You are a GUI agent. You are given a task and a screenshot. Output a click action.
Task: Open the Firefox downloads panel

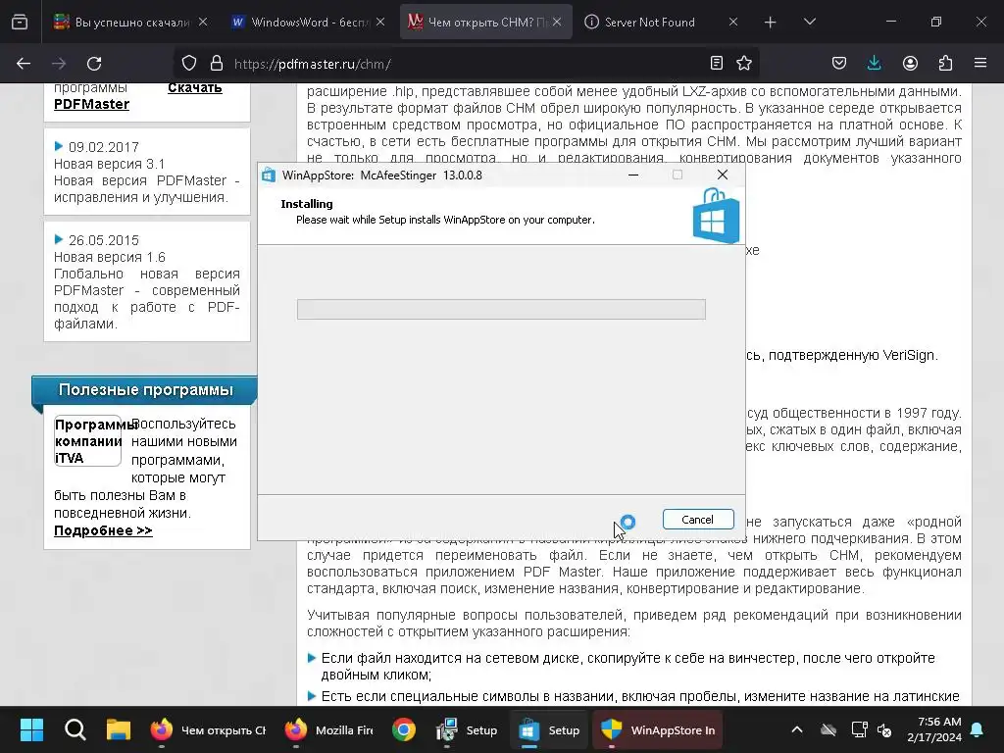click(874, 64)
